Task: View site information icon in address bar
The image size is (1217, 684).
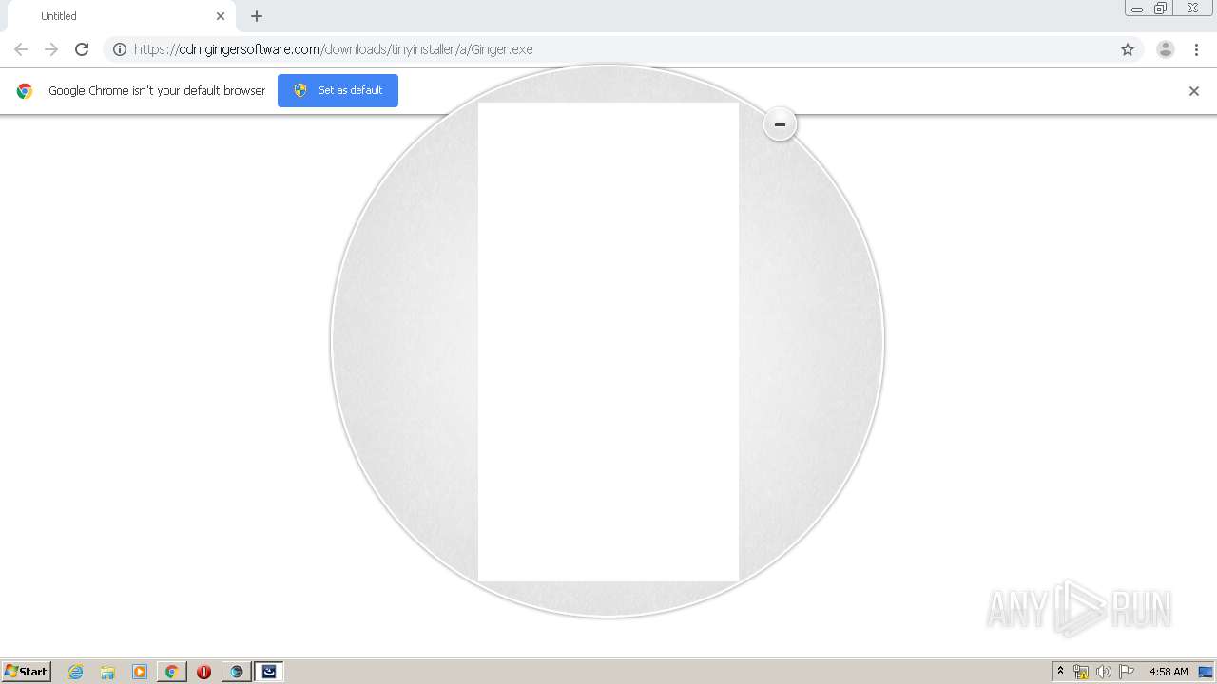Action: 120,49
